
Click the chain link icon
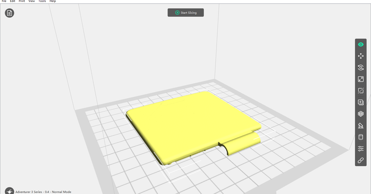pos(360,160)
